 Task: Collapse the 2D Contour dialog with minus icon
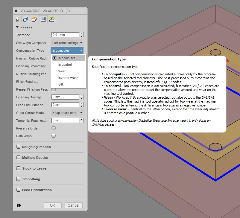pos(16,11)
